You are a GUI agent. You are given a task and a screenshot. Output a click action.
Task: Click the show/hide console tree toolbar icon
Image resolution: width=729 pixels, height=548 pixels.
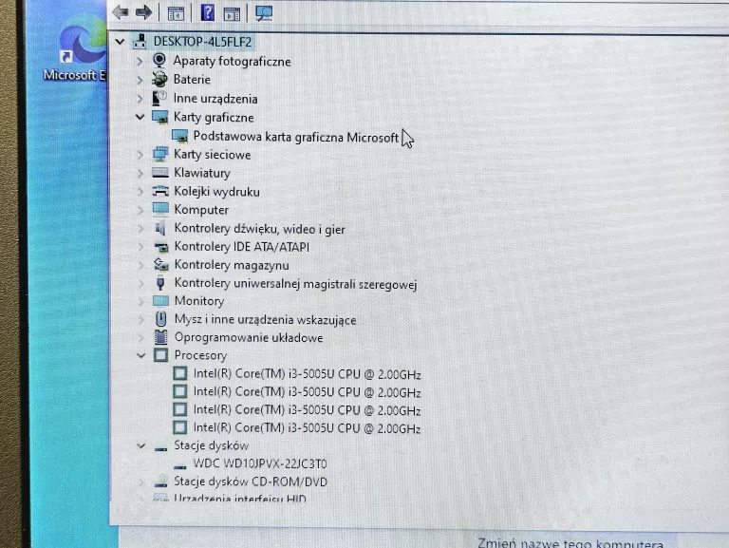pos(175,13)
